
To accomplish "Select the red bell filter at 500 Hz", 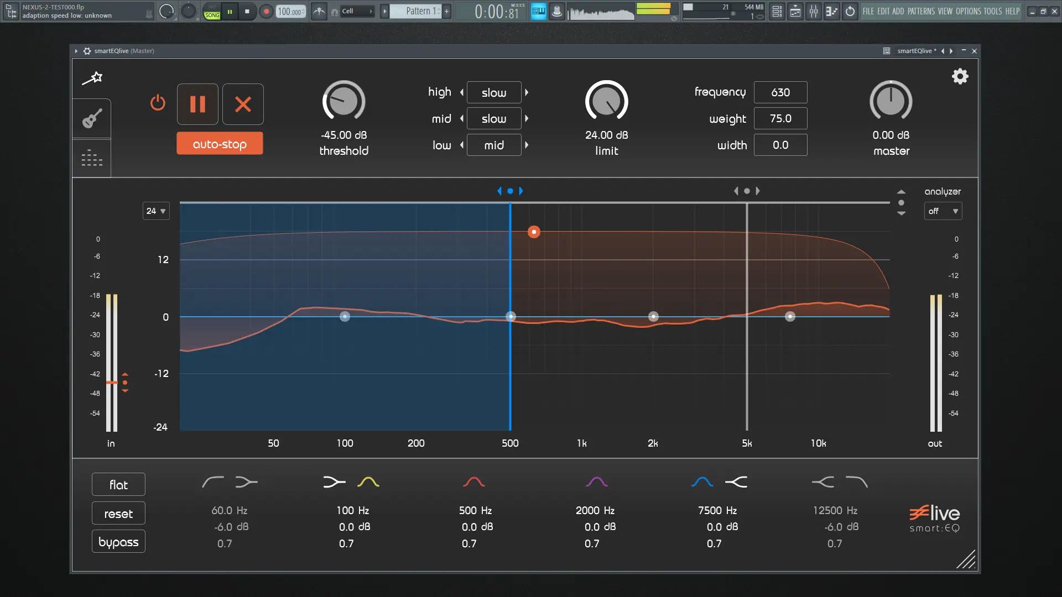I will pos(474,482).
